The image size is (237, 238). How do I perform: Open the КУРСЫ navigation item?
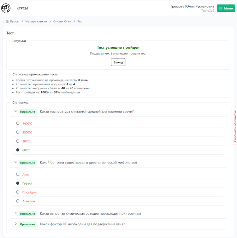pyautogui.click(x=22, y=8)
